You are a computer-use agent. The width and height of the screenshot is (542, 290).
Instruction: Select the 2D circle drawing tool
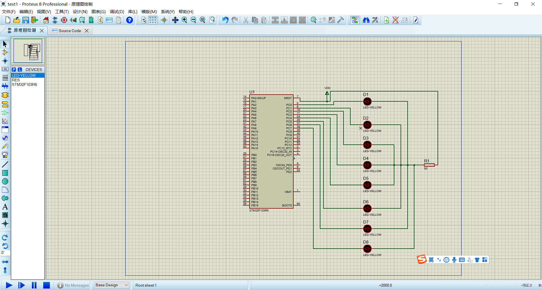point(5,181)
